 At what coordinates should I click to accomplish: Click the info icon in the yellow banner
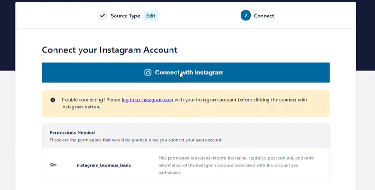pyautogui.click(x=53, y=100)
